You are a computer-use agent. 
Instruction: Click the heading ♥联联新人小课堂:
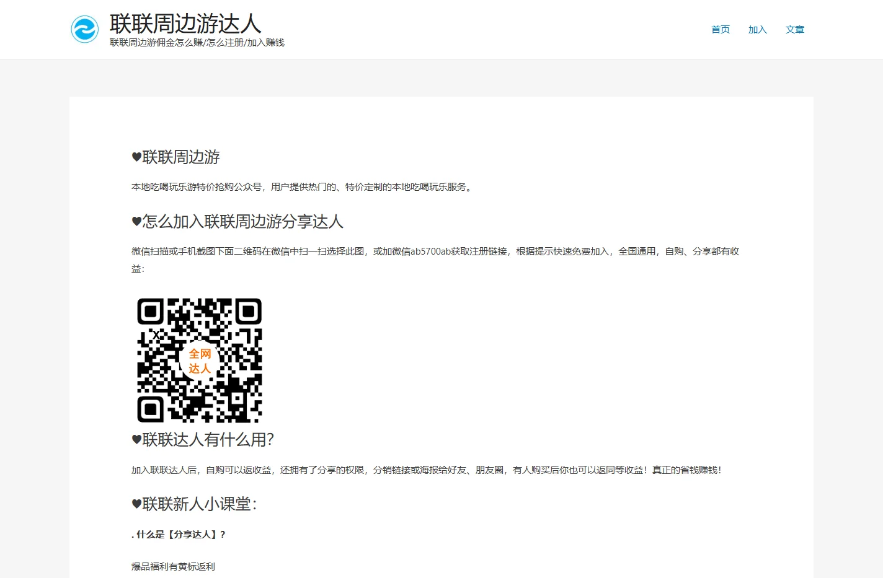tap(194, 504)
